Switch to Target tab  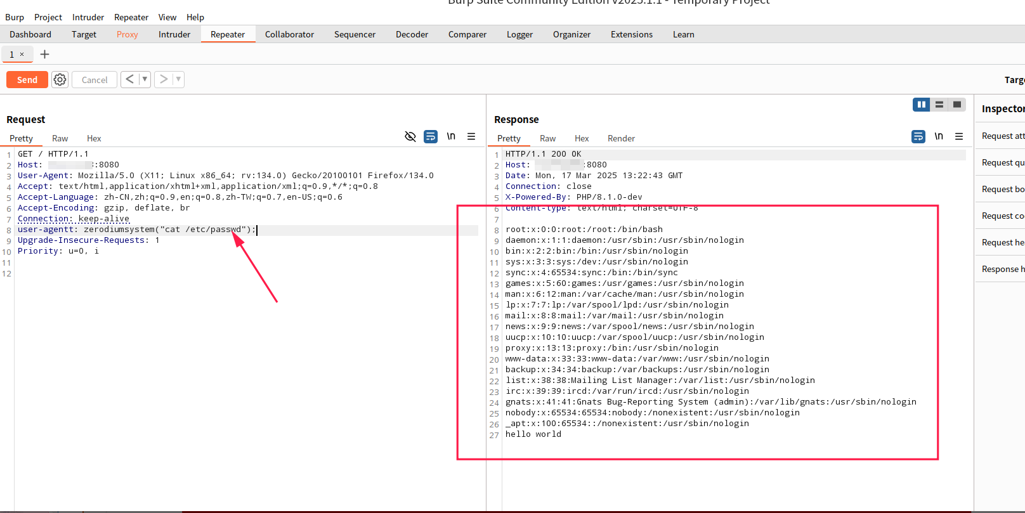[84, 34]
